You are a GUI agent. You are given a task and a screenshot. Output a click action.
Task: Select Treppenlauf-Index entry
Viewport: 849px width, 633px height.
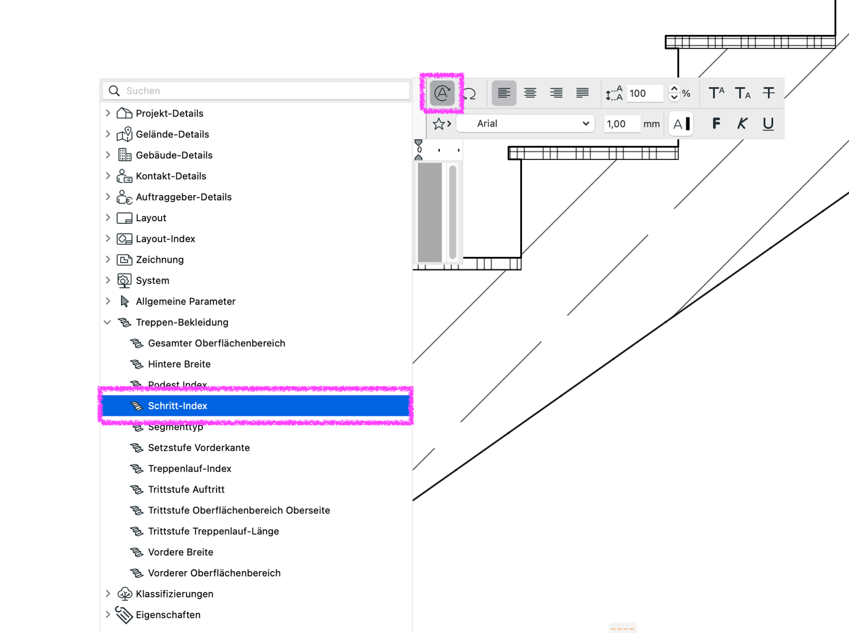click(190, 469)
